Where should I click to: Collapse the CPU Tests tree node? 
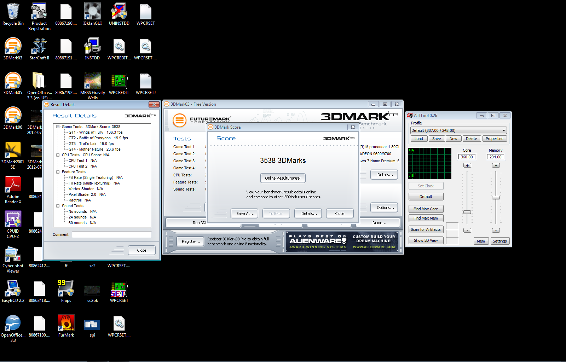[x=58, y=155]
